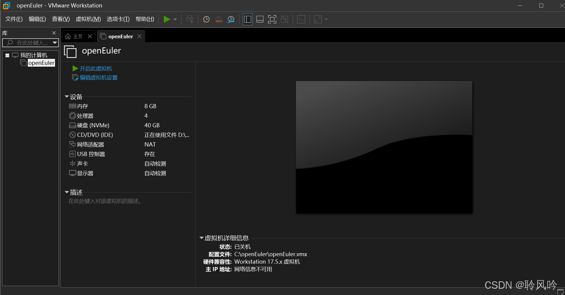Screen dimensions: 565x295
Task: Enter full screen mode icon
Action: point(272,19)
